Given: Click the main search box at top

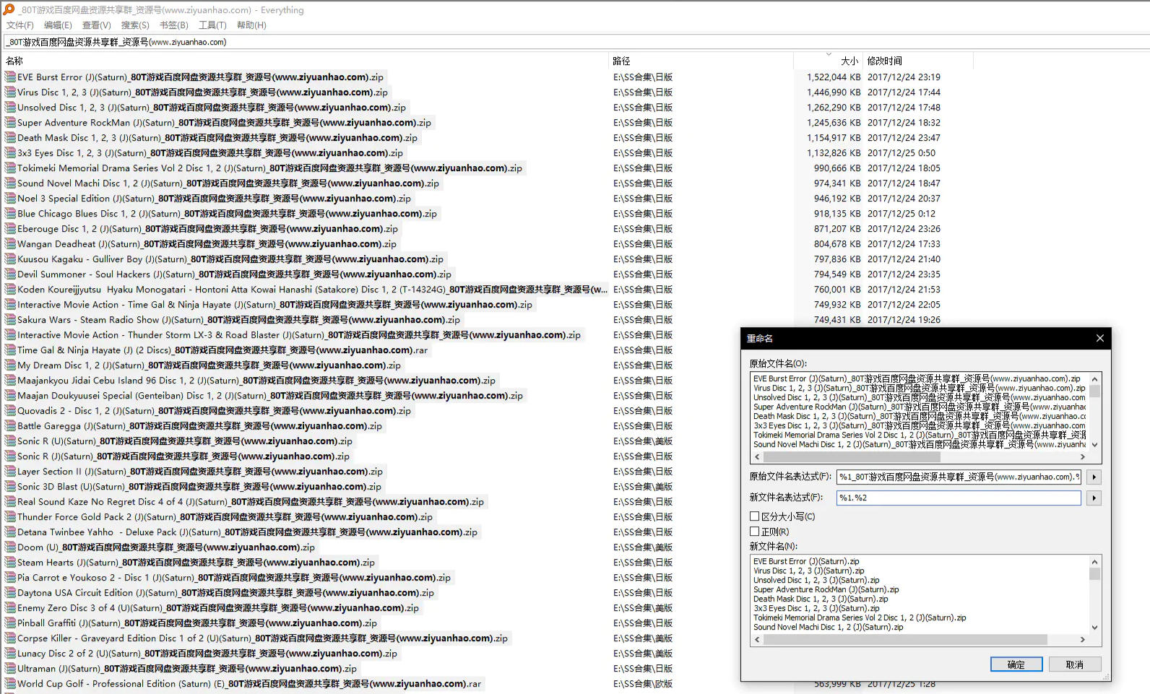Looking at the screenshot, I should click(x=576, y=42).
